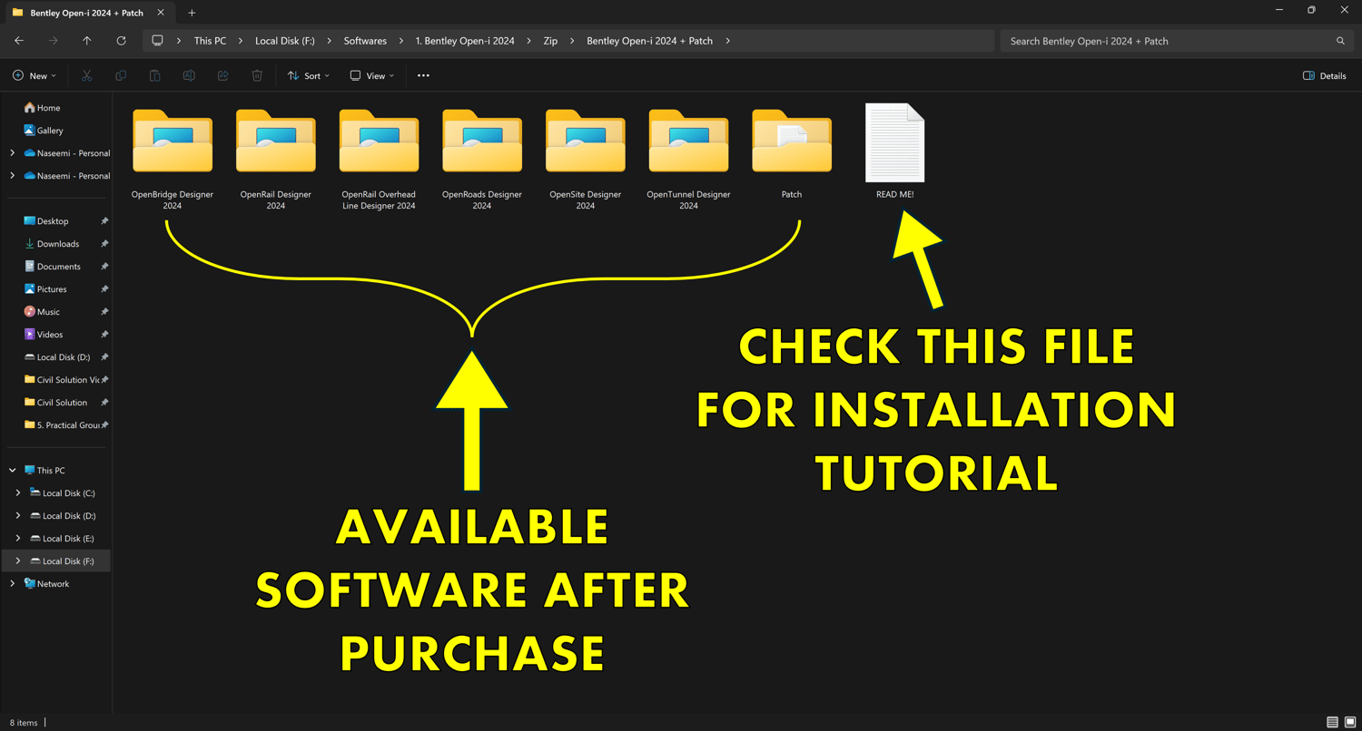Expand Local Disk (F:) in the sidebar
This screenshot has width=1362, height=731.
[18, 561]
